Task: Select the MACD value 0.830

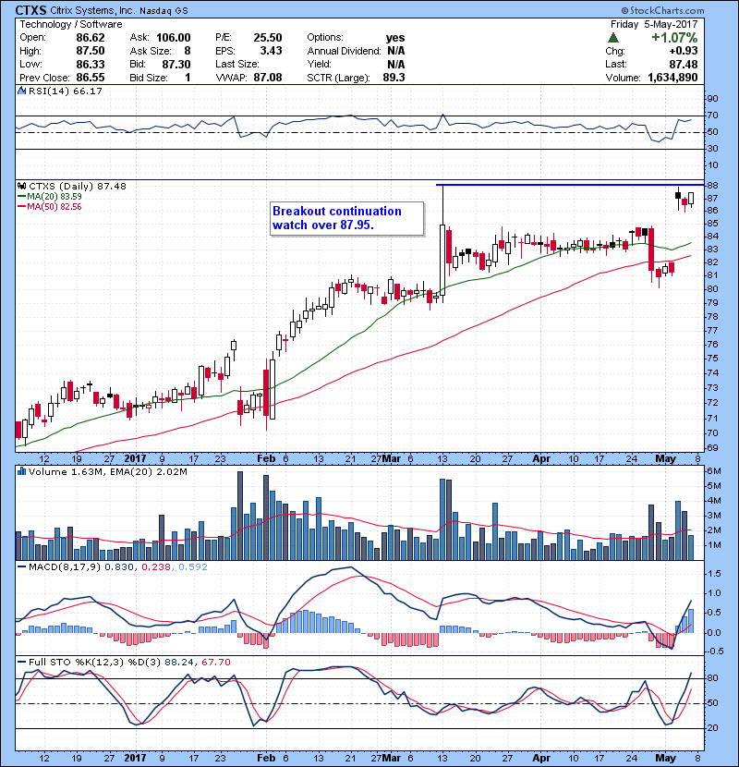Action: pyautogui.click(x=119, y=567)
